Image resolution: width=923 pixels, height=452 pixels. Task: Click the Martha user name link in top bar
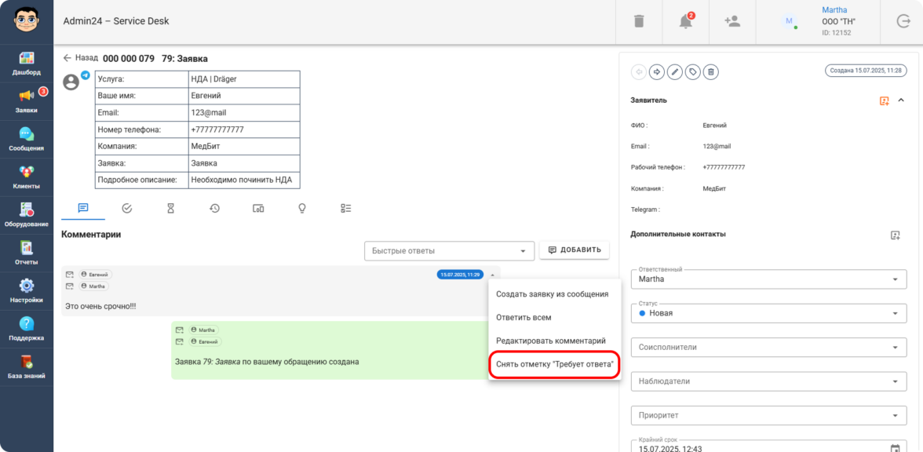coord(835,10)
